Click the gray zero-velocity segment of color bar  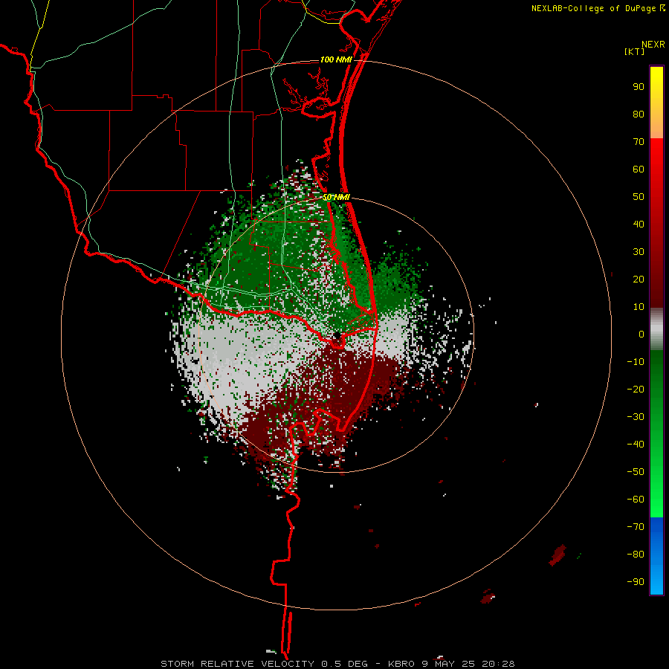(x=656, y=329)
